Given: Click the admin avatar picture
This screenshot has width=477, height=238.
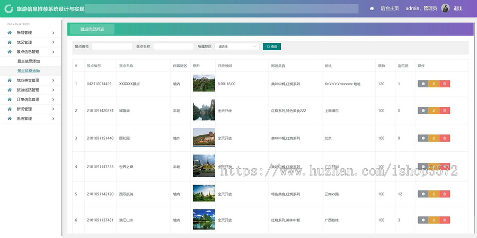Looking at the screenshot, I should pyautogui.click(x=445, y=8).
